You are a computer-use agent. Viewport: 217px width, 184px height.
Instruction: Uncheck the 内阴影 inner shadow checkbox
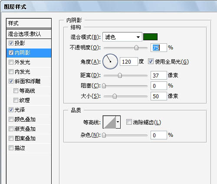(x=11, y=53)
